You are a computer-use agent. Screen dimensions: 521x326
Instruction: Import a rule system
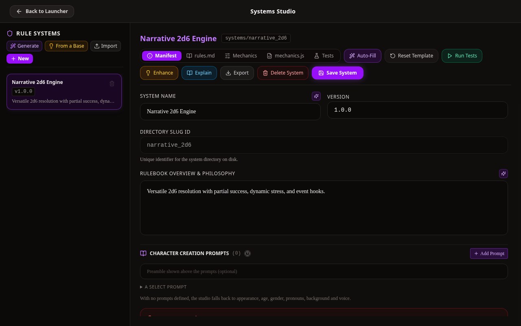tap(105, 46)
